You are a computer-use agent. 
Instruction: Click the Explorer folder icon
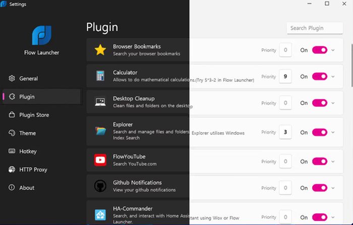pyautogui.click(x=100, y=131)
